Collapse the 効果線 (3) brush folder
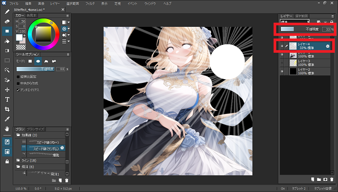This screenshot has width=338, height=192. point(18,135)
